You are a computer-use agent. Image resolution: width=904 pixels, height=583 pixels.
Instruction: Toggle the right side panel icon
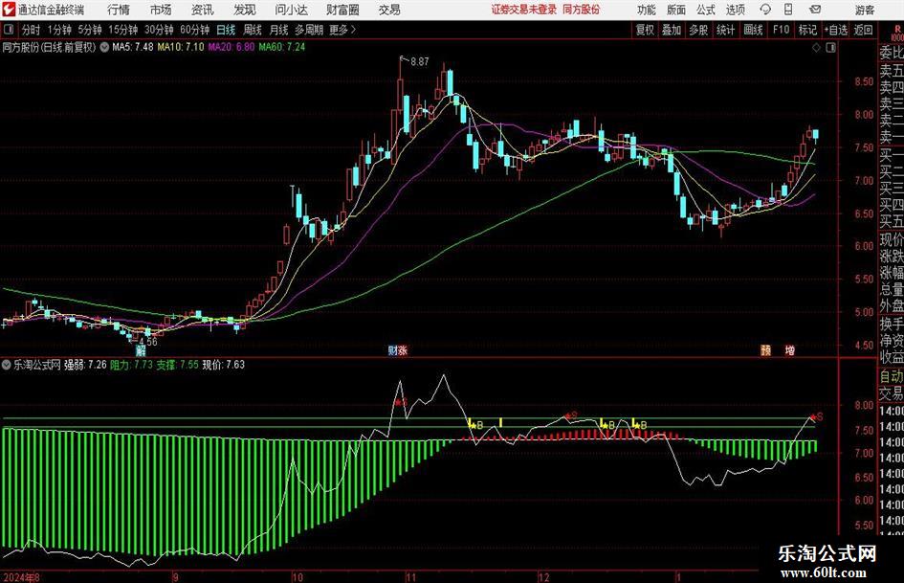830,48
